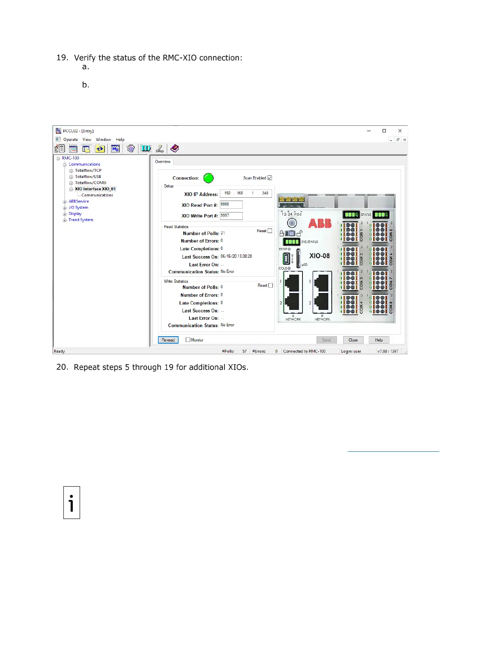Screen dimensions: 503x651
Task: Expand the ABBService node
Action: tap(65, 201)
